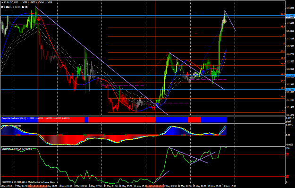The height and width of the screenshot is (188, 295).
Task: Switch to the H4 timeframe label
Action: coord(8,7)
